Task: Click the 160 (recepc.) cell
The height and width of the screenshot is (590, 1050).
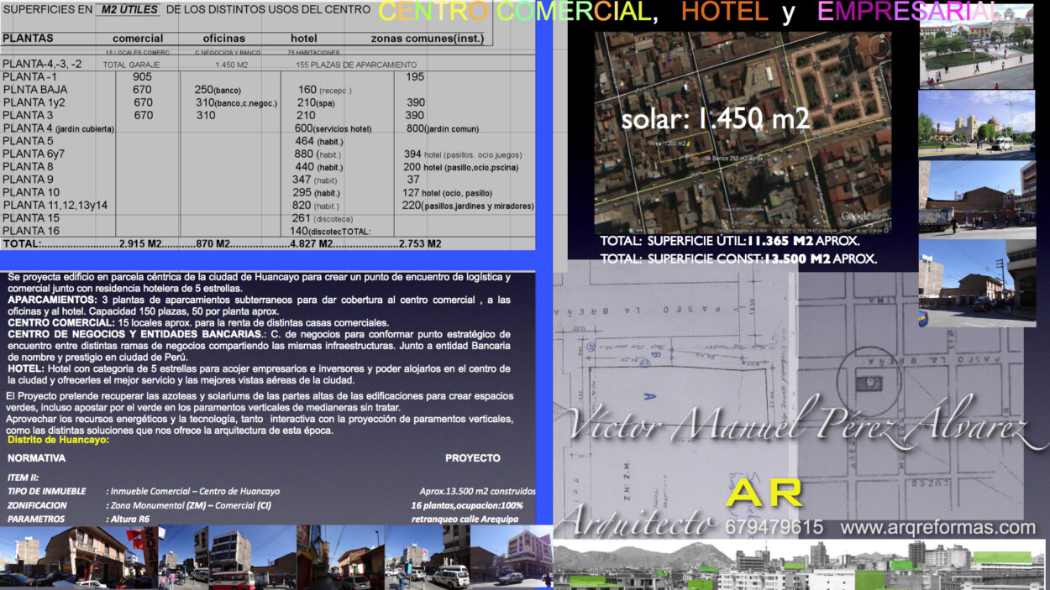Action: (x=324, y=90)
